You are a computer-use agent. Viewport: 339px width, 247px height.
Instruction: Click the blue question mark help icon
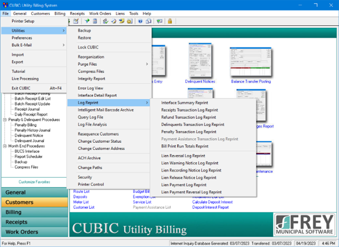141,21
